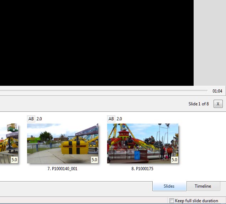Select the partially visible slide 6 thumbnail
The width and height of the screenshot is (226, 204).
(9, 143)
